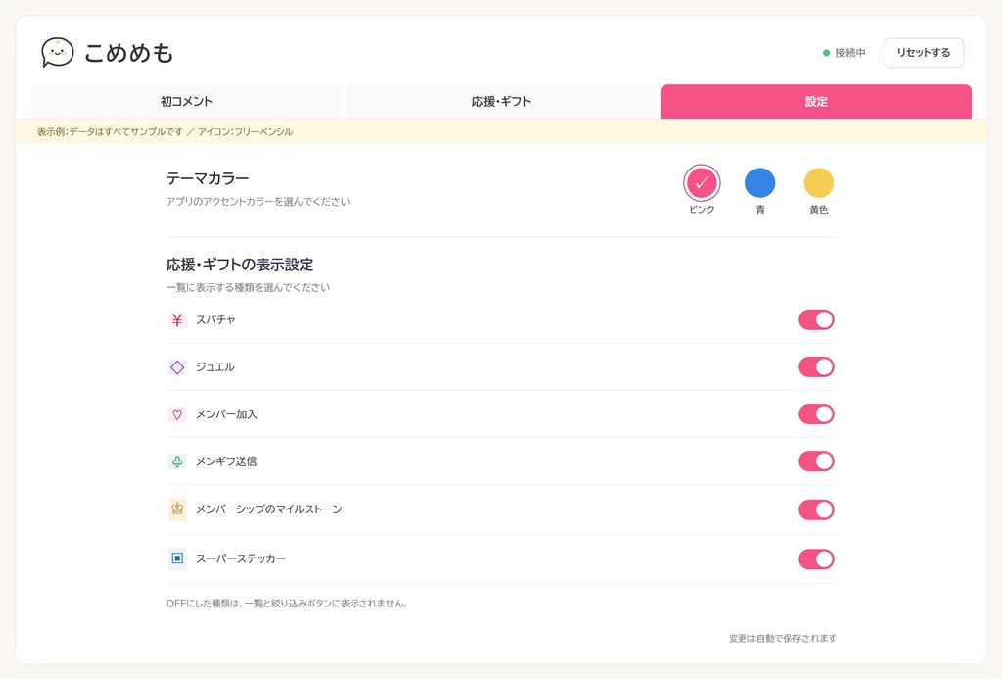Click the メンバー加入 row label

pos(226,414)
